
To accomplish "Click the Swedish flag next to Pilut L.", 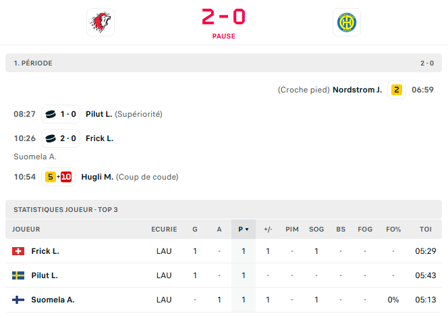I will 18,275.
